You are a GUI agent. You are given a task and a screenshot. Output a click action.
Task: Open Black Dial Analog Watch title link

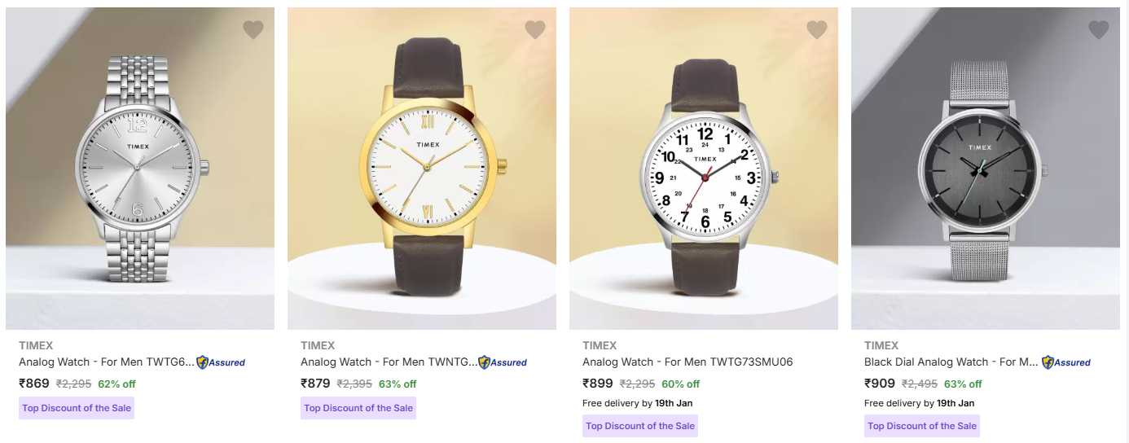click(x=951, y=362)
